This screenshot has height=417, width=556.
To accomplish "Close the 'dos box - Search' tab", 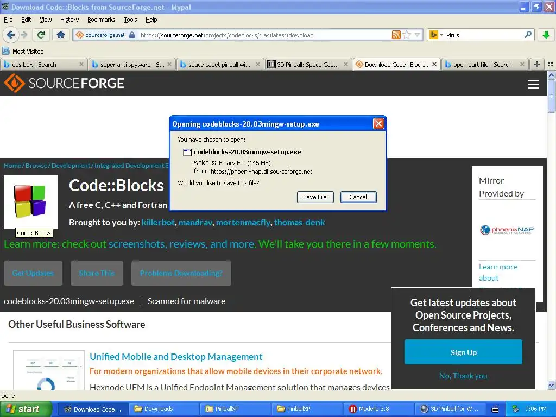I will click(x=81, y=64).
